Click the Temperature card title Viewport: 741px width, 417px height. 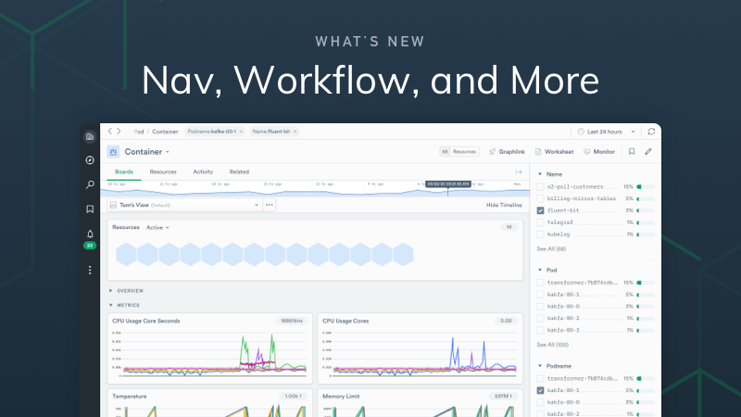click(x=130, y=397)
